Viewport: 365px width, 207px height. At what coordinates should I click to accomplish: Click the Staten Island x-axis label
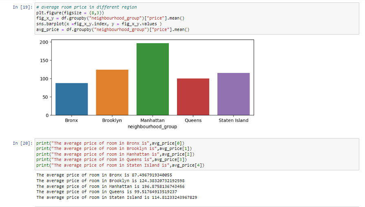click(x=234, y=121)
